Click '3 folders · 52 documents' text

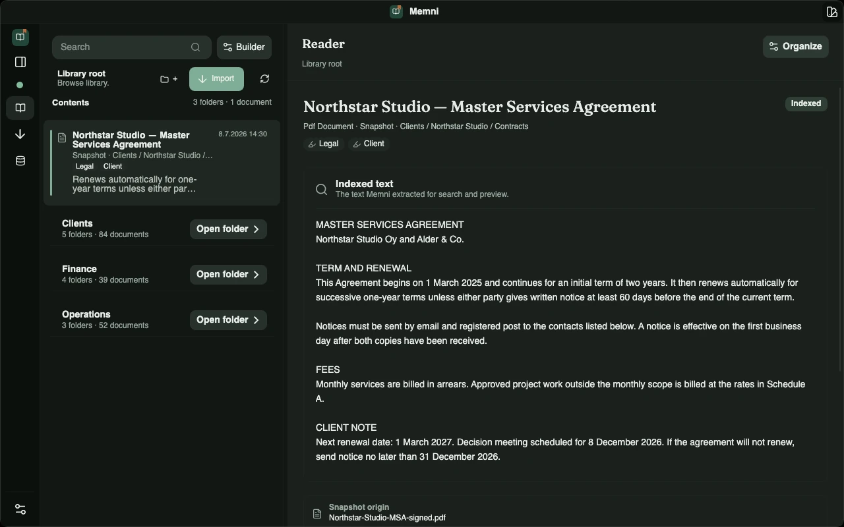[105, 325]
